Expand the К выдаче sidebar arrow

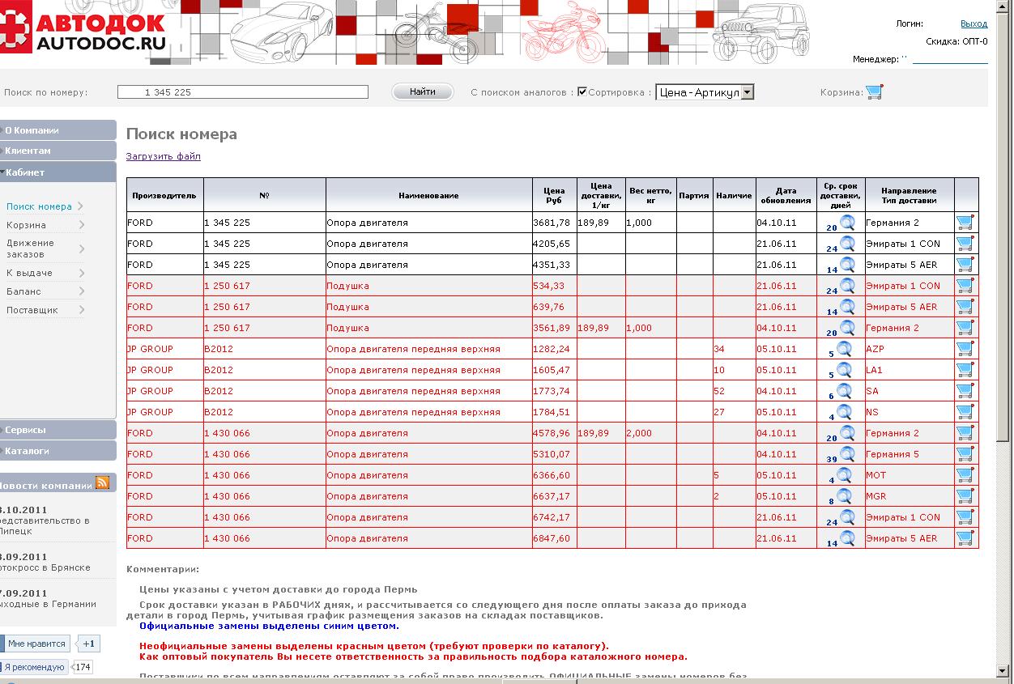tap(82, 273)
